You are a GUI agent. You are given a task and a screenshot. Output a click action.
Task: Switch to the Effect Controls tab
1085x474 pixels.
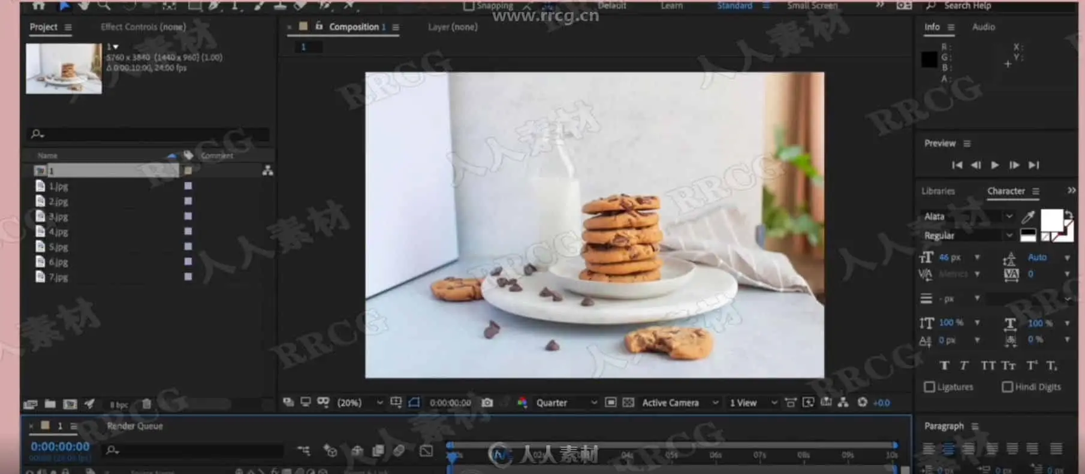pos(143,27)
